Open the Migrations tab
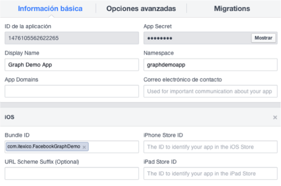 pyautogui.click(x=232, y=8)
